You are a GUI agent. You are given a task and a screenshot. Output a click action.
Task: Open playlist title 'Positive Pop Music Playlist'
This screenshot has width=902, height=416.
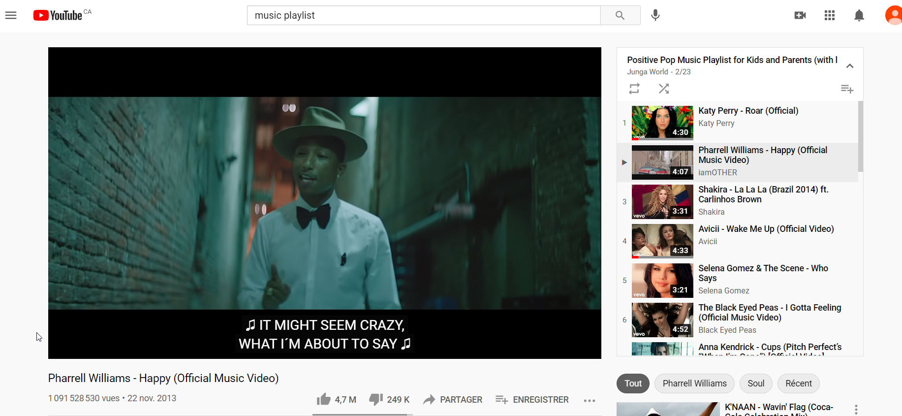pos(732,60)
